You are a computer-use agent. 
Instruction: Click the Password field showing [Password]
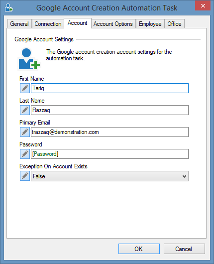click(x=109, y=154)
